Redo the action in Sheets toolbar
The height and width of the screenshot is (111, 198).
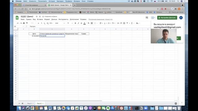pyautogui.click(x=21, y=23)
